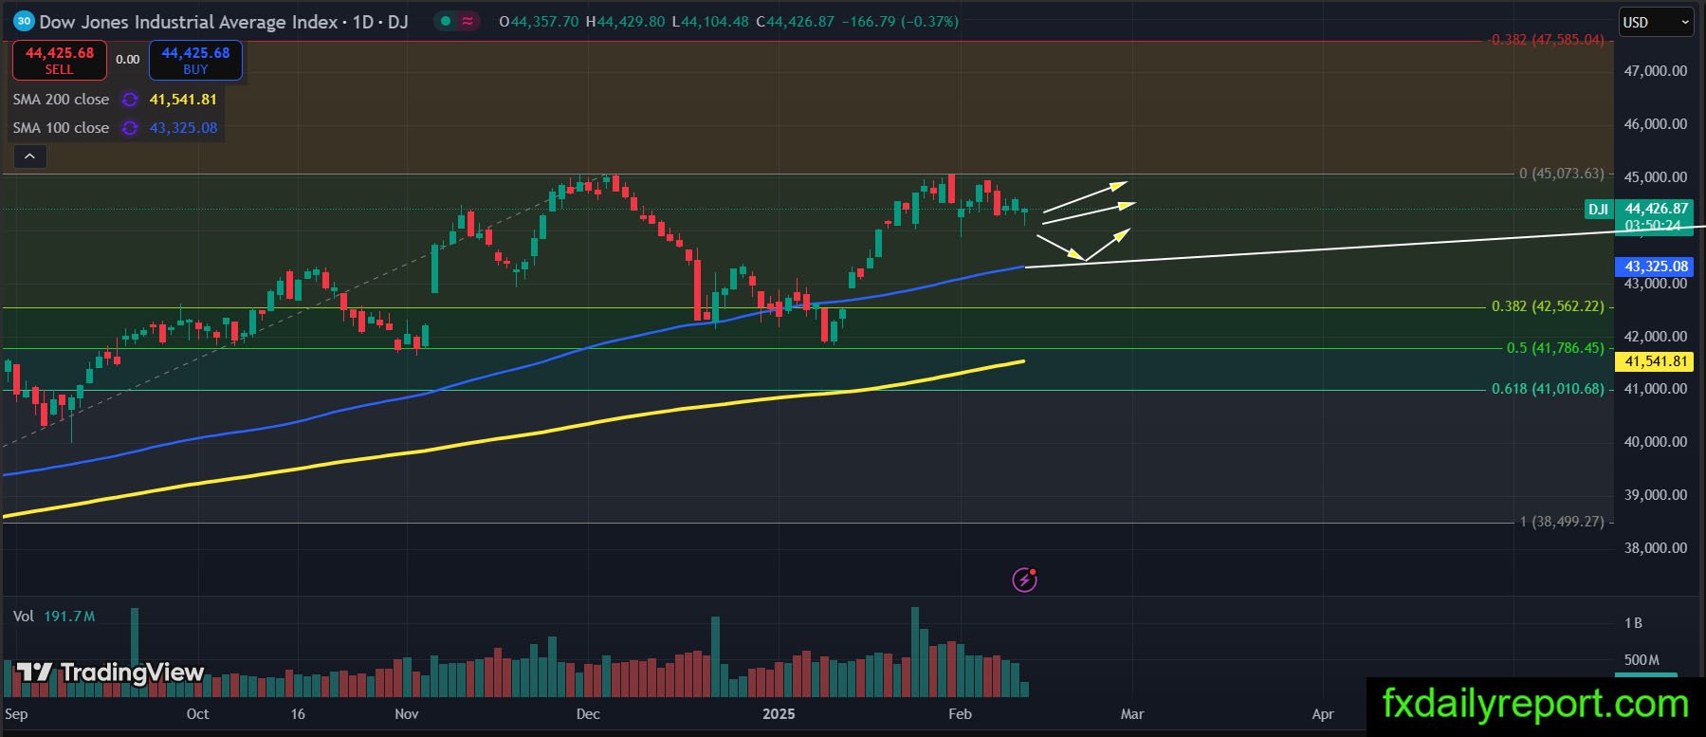Image resolution: width=1706 pixels, height=737 pixels.
Task: Click the SMA 100 close legend label
Action: pyautogui.click(x=61, y=128)
